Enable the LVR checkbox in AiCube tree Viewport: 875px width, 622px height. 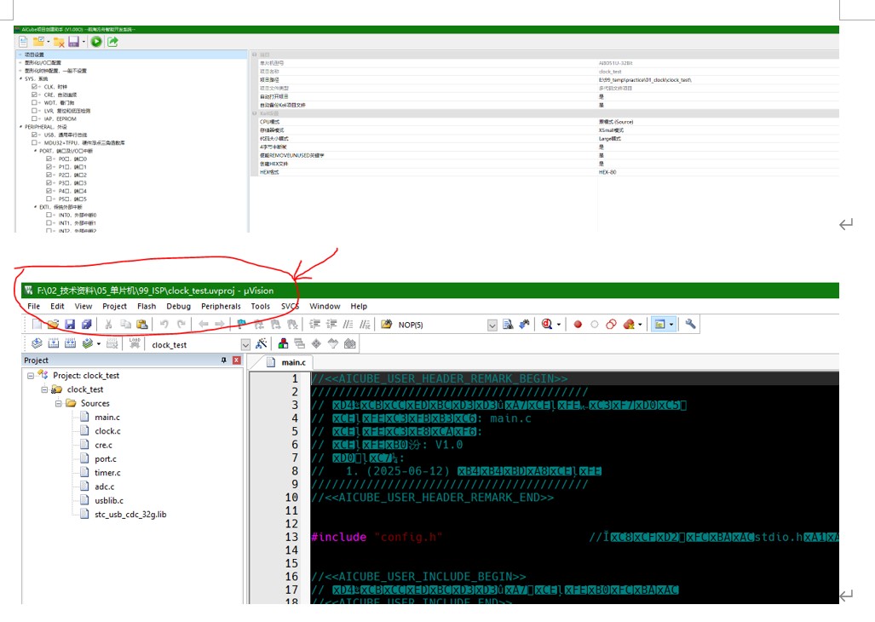pyautogui.click(x=35, y=111)
